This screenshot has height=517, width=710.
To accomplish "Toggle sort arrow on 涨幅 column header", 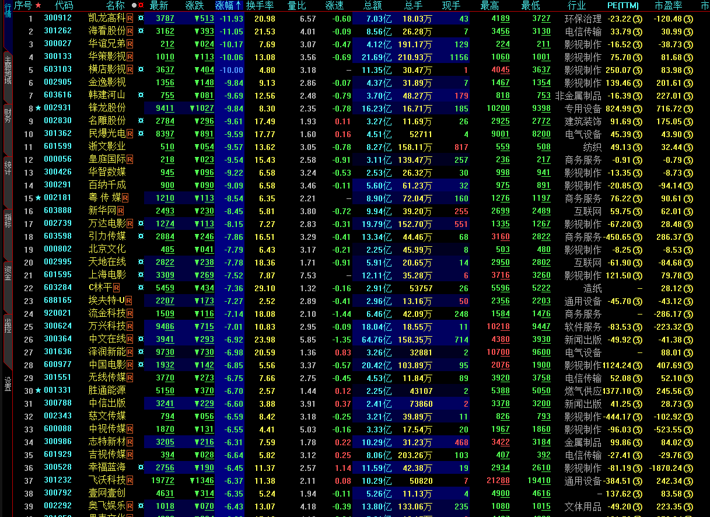I will (x=238, y=5).
